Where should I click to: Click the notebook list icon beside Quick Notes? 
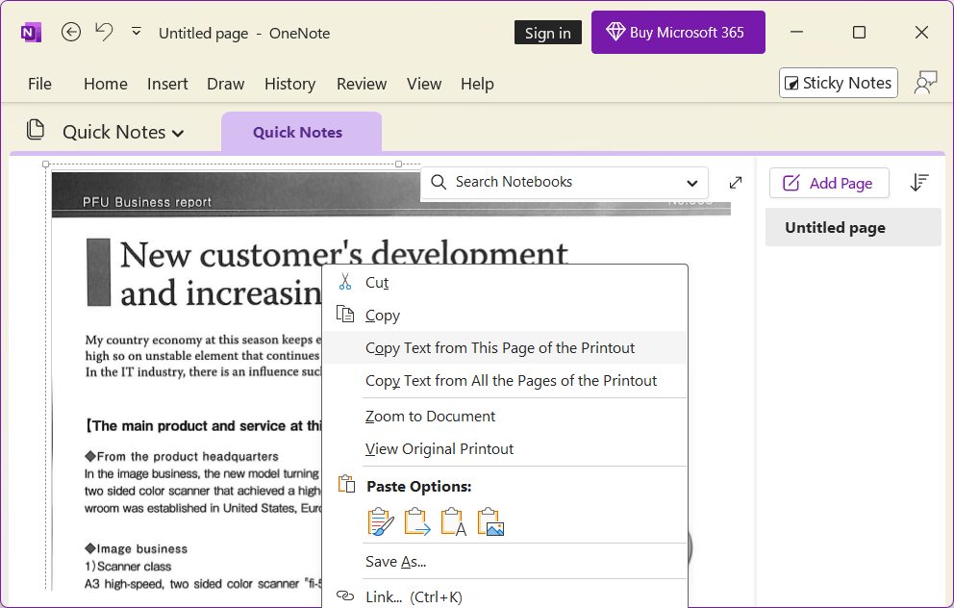(x=36, y=131)
